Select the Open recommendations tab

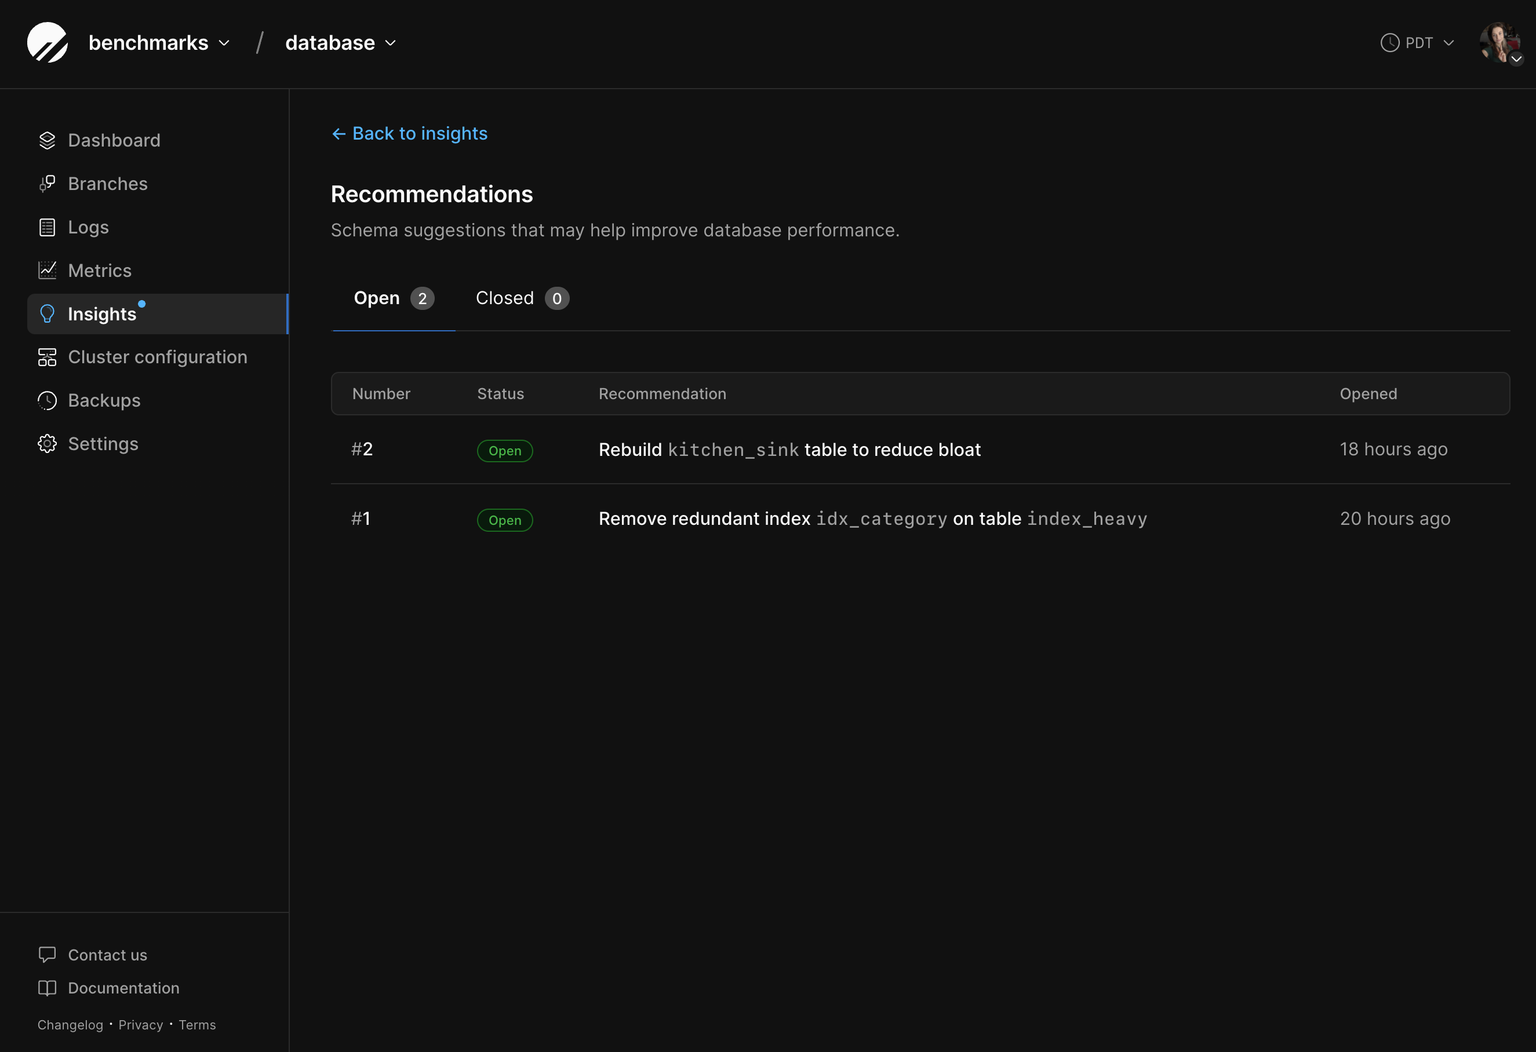coord(393,298)
